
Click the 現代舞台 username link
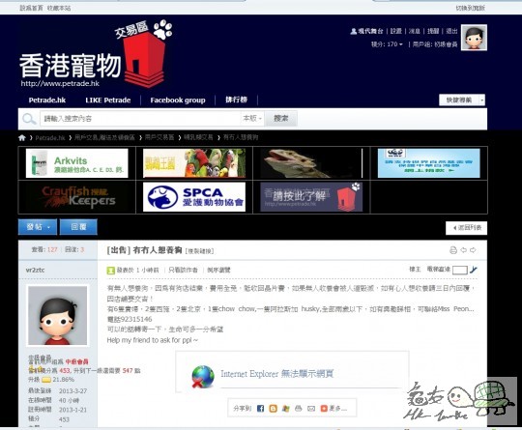click(370, 31)
